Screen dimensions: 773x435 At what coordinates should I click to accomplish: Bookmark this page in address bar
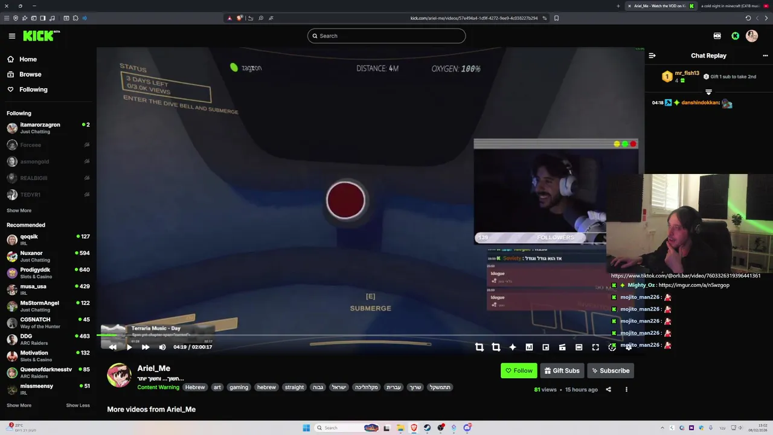pyautogui.click(x=556, y=18)
